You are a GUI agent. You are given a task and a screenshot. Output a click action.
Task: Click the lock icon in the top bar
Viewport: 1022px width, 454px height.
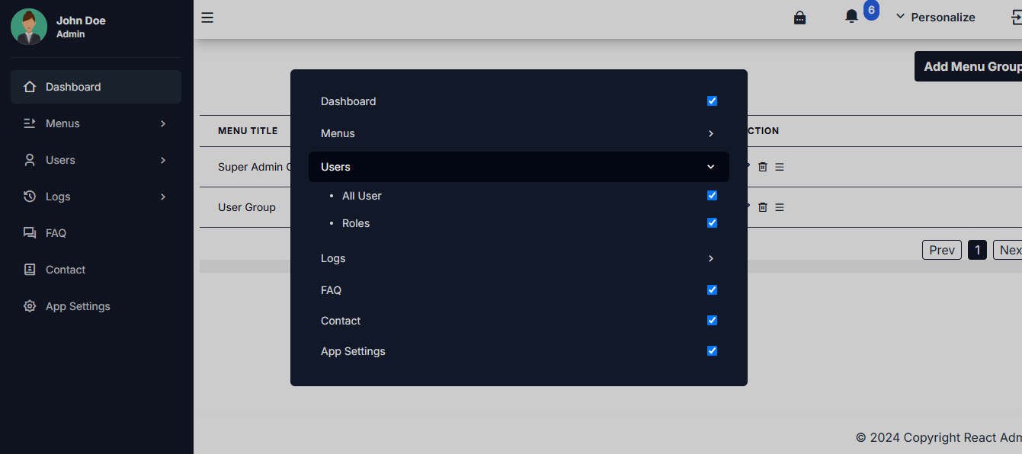(799, 17)
